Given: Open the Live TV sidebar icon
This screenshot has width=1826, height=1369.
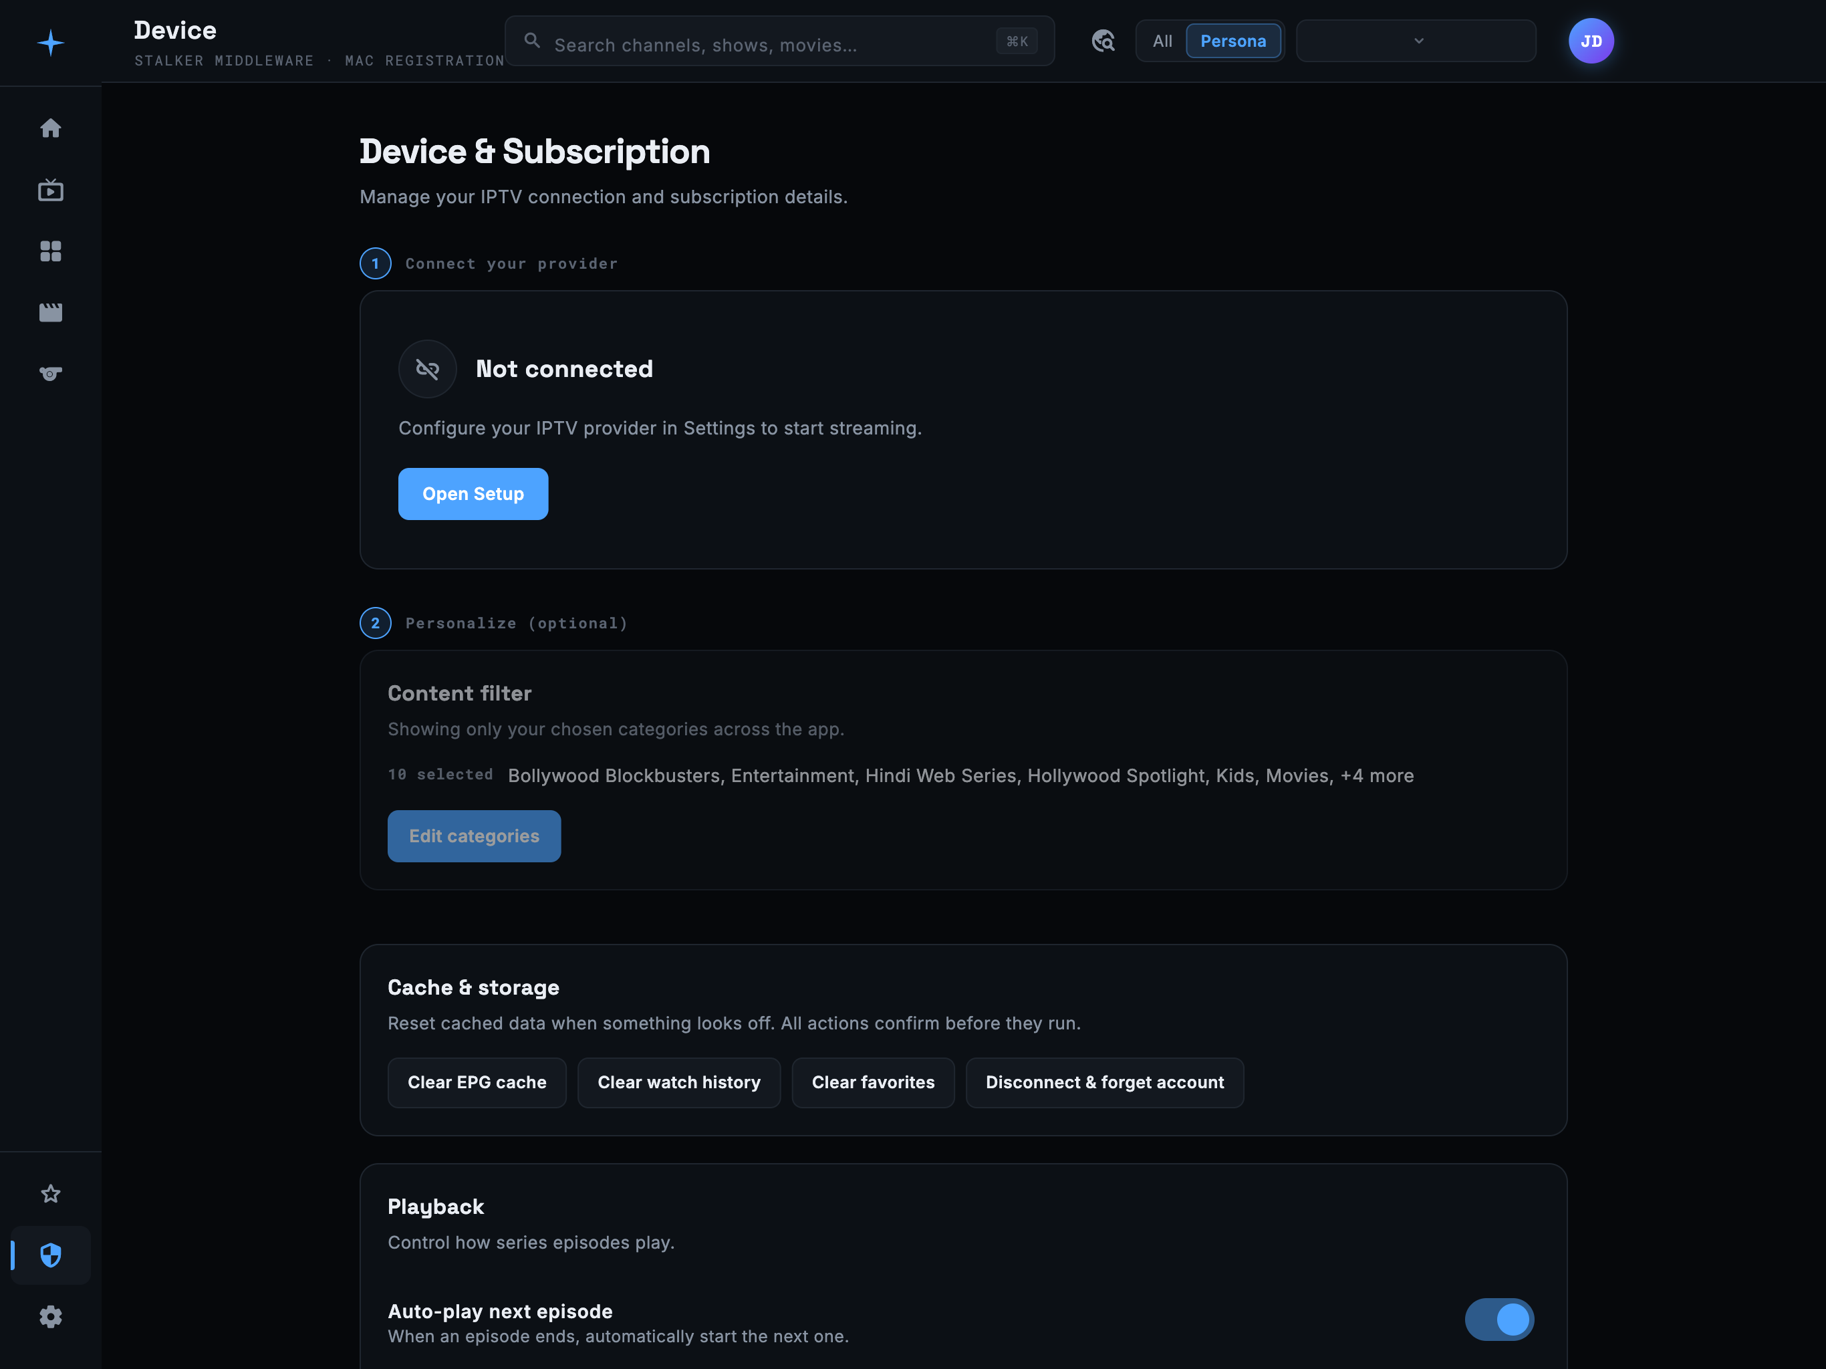Looking at the screenshot, I should pyautogui.click(x=50, y=190).
